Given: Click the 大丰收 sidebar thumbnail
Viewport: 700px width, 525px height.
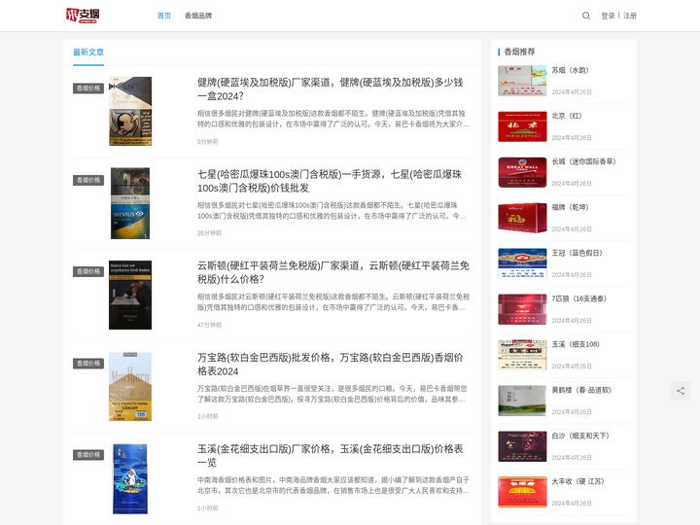Looking at the screenshot, I should (522, 492).
